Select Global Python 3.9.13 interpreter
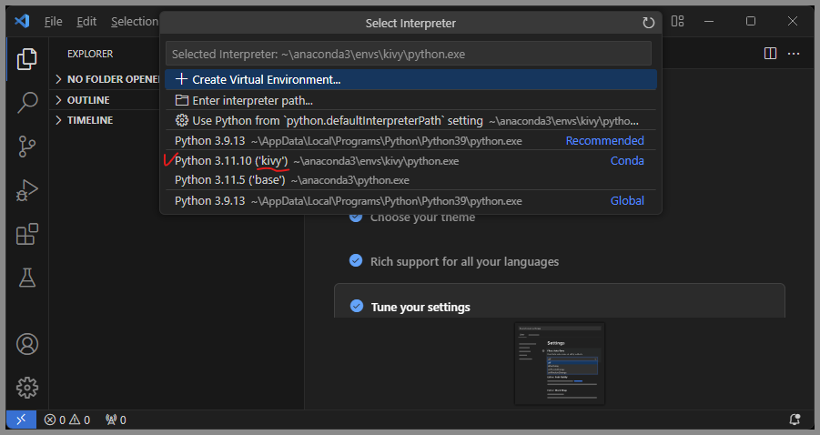This screenshot has width=820, height=435. 410,201
